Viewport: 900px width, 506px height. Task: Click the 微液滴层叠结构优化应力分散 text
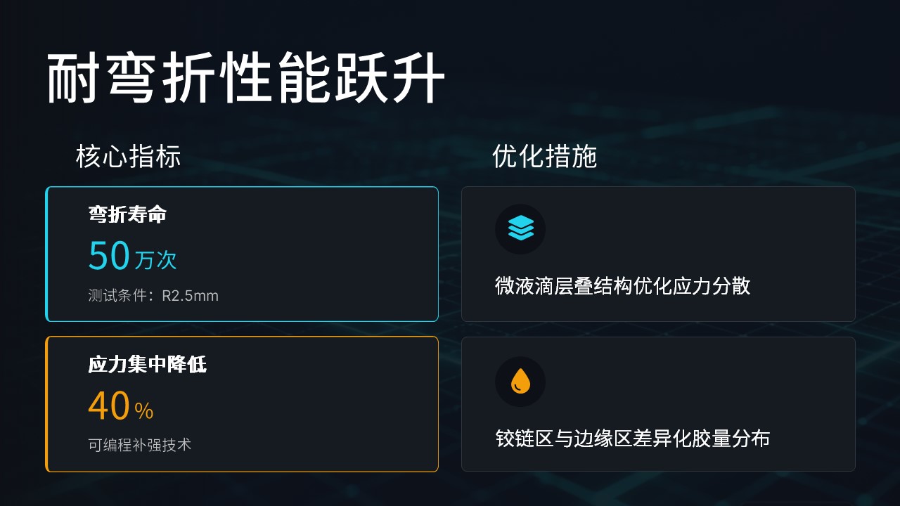pyautogui.click(x=622, y=286)
